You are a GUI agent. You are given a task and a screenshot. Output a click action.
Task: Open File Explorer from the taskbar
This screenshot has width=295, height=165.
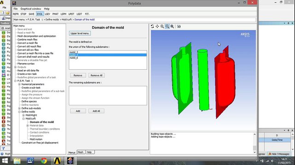click(17, 161)
